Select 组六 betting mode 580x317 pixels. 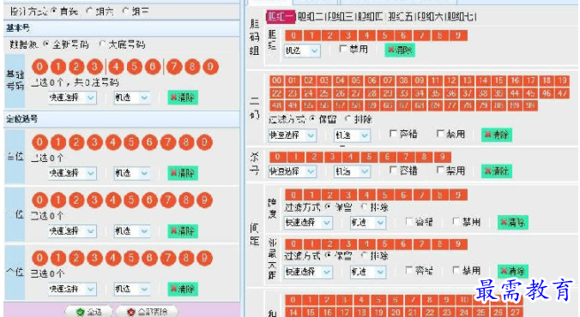88,11
